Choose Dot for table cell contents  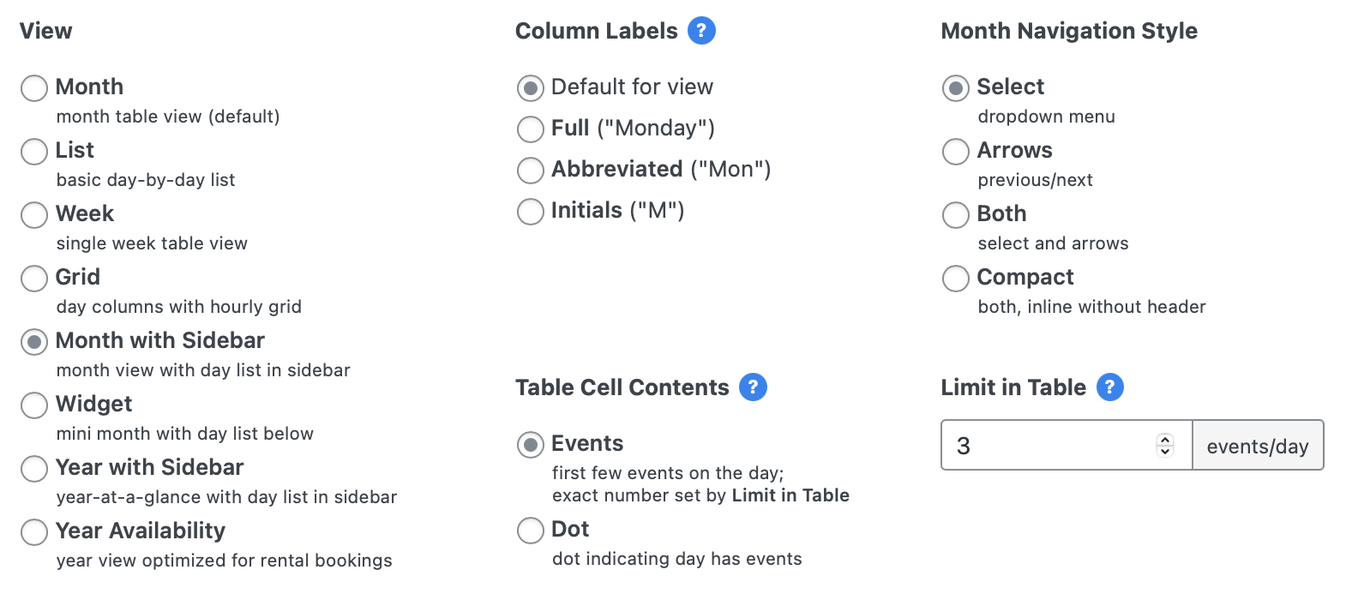(x=531, y=531)
